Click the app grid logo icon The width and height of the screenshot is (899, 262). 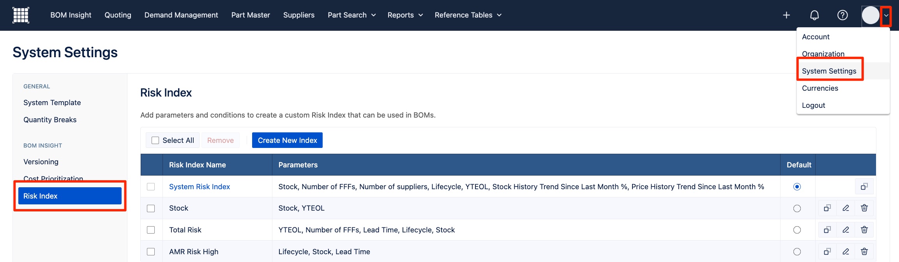pos(21,15)
